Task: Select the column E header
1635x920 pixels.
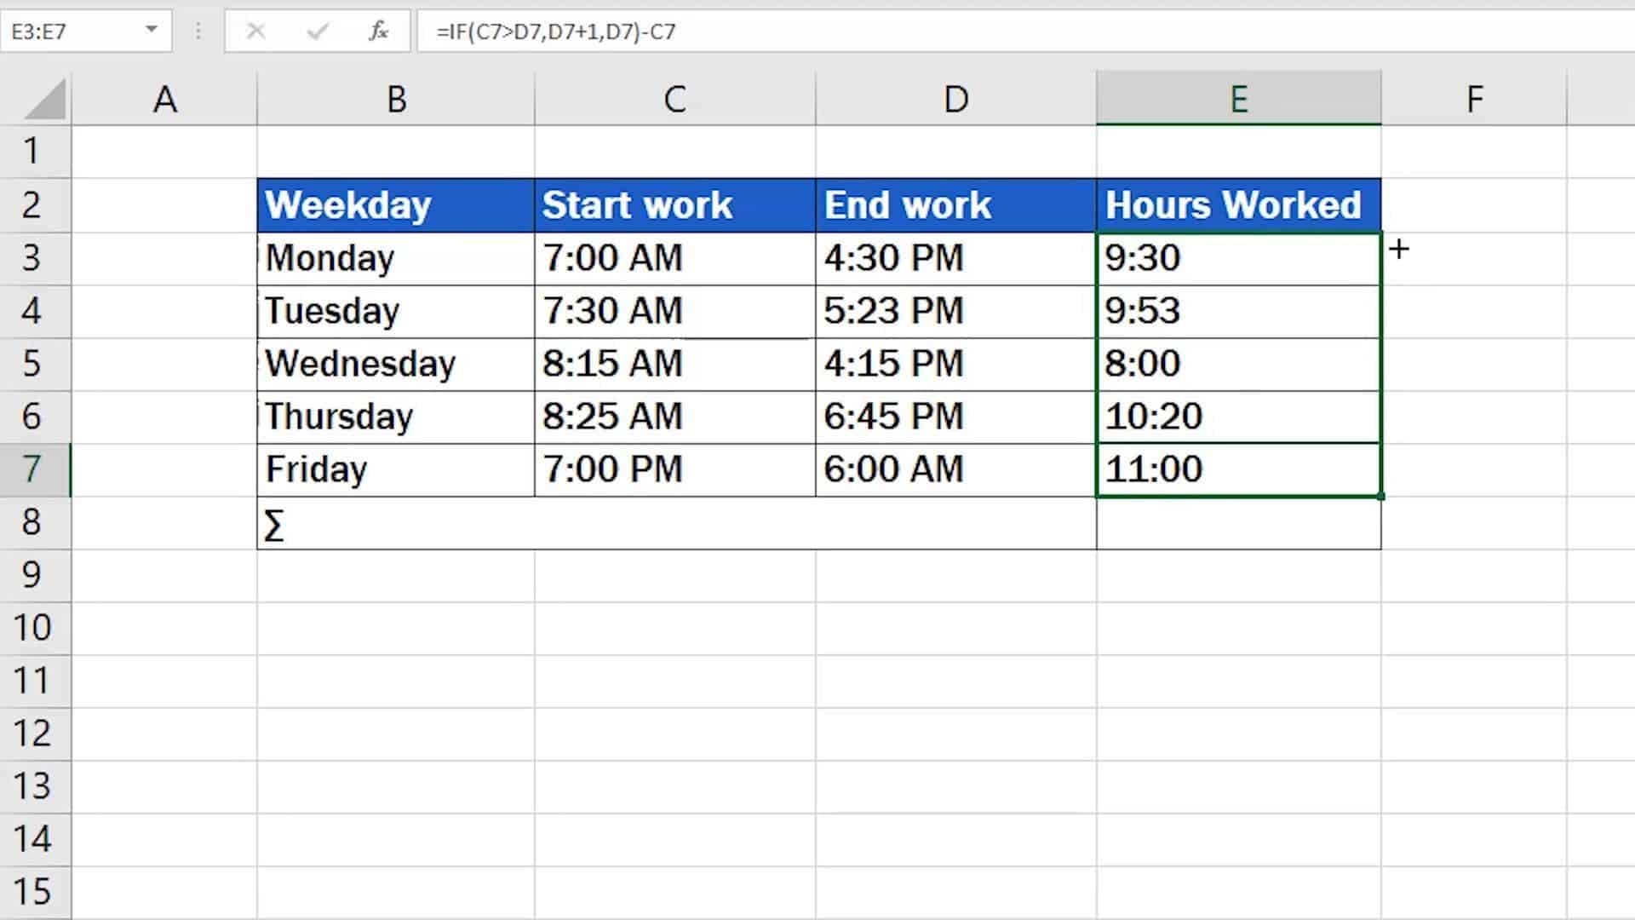Action: tap(1239, 98)
